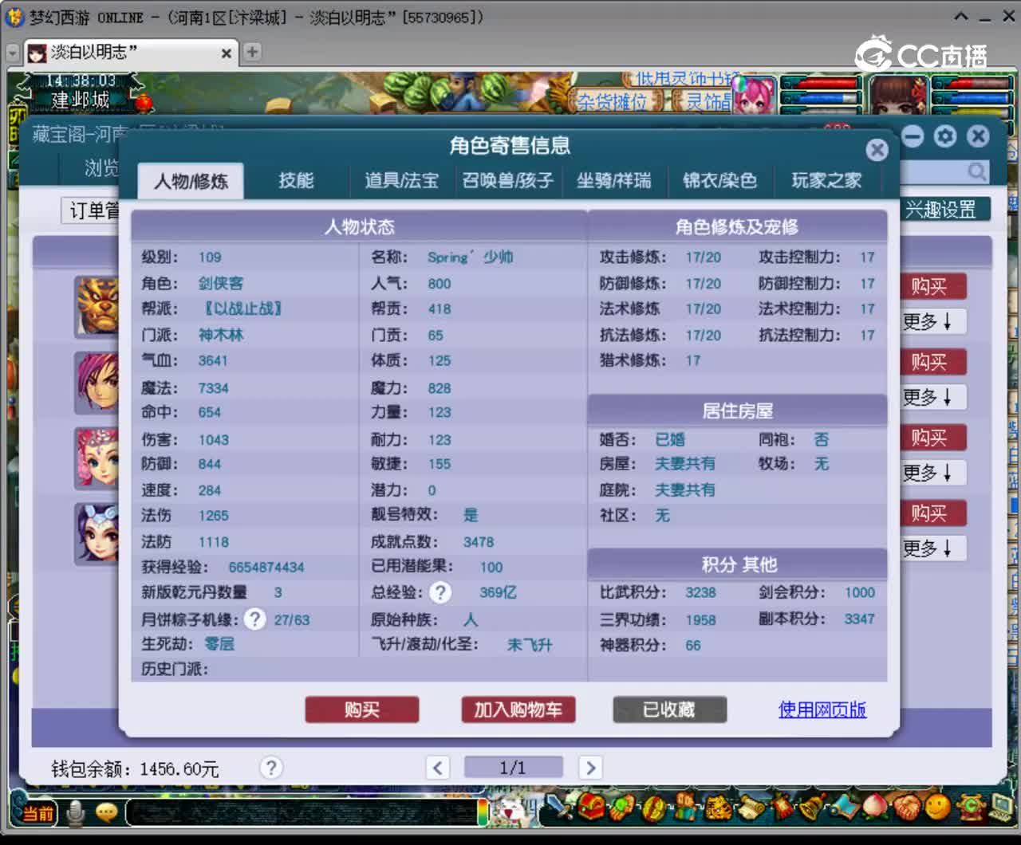Open the gear settings icon of 藏宝阁 window
The height and width of the screenshot is (845, 1021).
pos(945,136)
